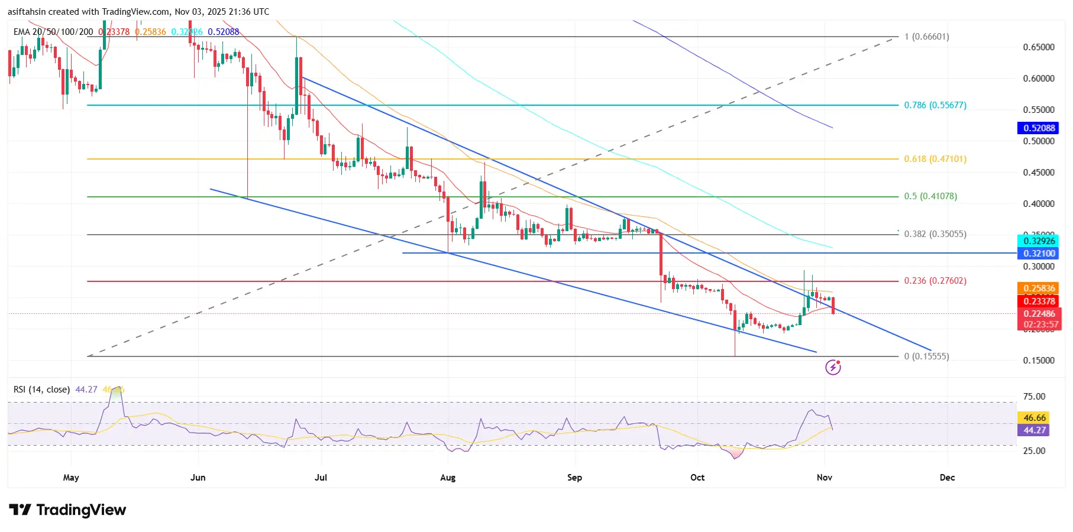Image resolution: width=1073 pixels, height=532 pixels.
Task: Select the 0.786 (0.55677) Fibonacci label
Action: [x=935, y=105]
